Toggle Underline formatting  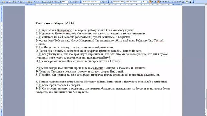(155, 2)
